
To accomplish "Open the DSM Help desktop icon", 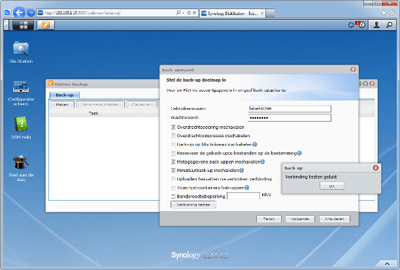I will coord(21,127).
